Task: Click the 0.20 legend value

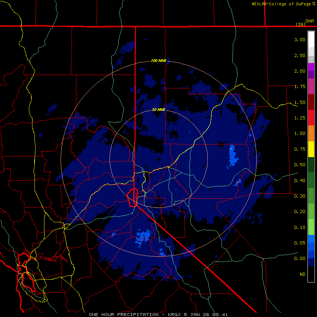Action: [300, 212]
